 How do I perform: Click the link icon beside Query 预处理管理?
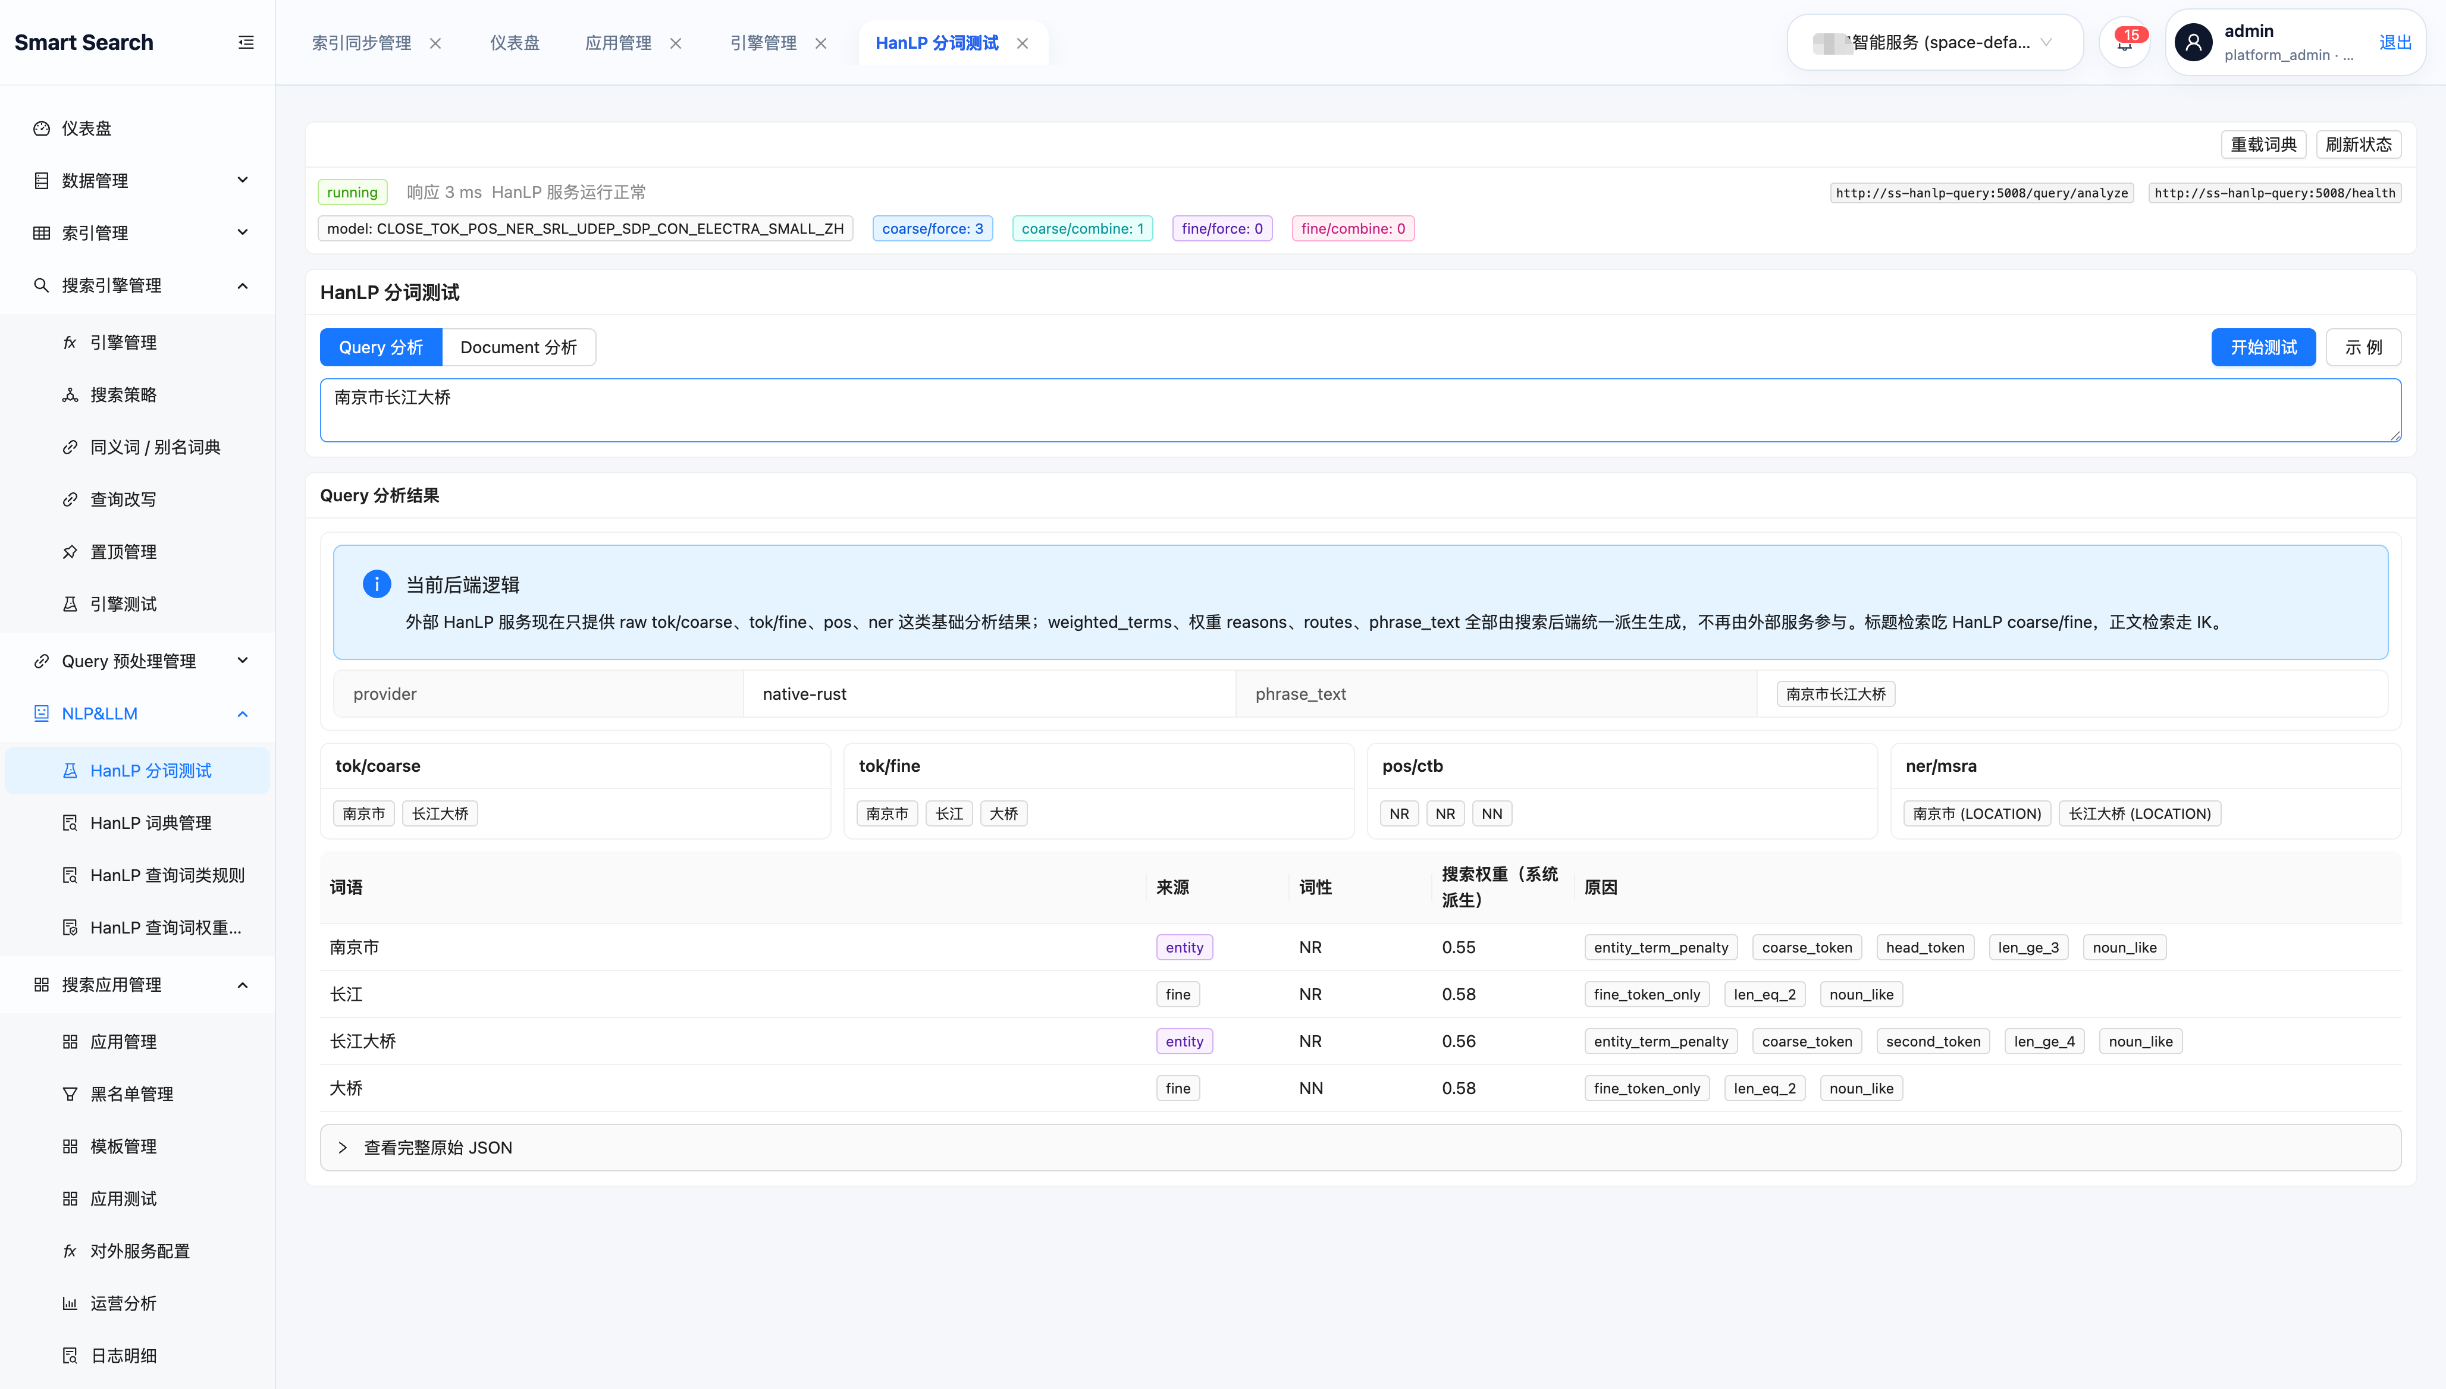[41, 661]
